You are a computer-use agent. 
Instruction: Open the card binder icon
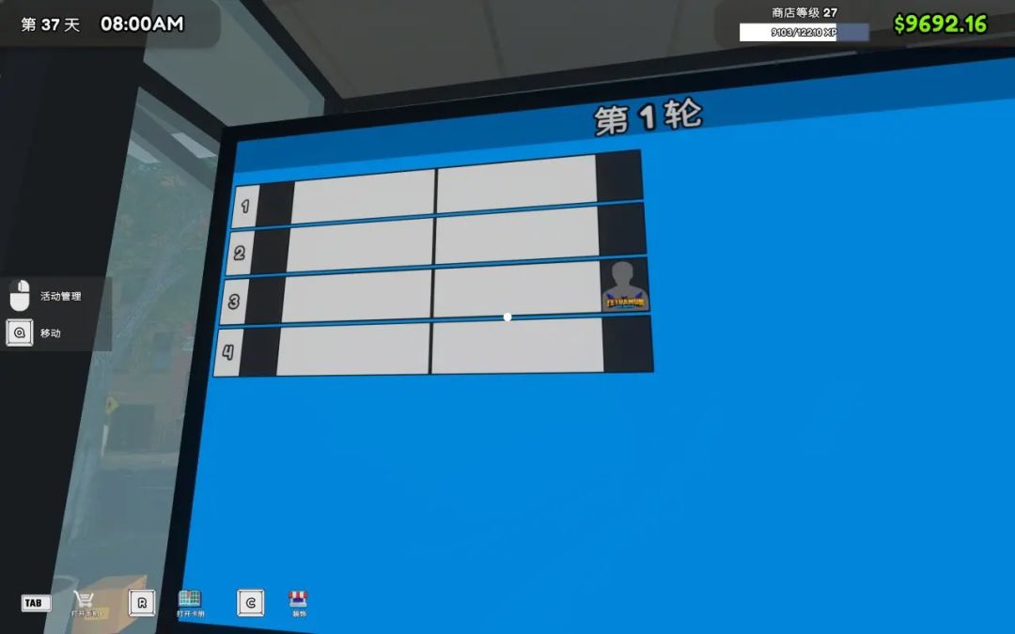(190, 598)
